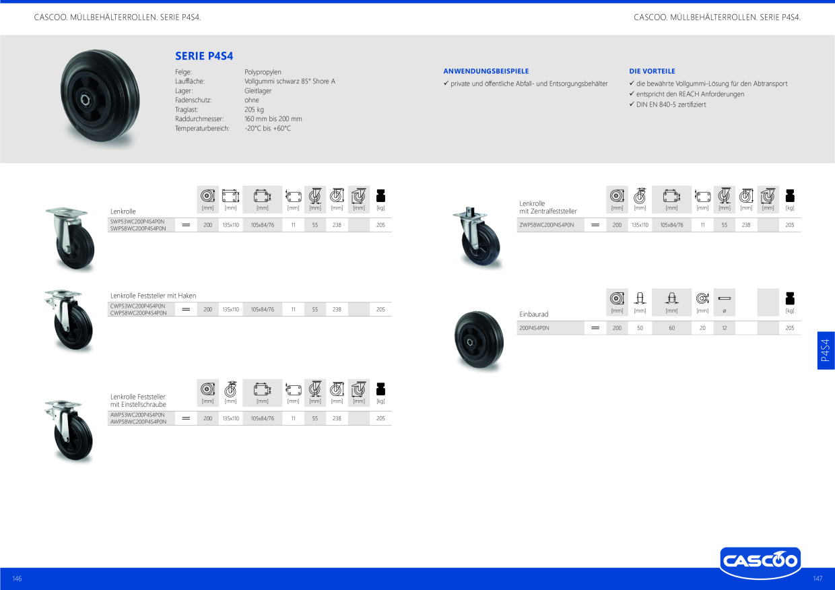
Task: Click the page number 146
Action: pyautogui.click(x=17, y=579)
